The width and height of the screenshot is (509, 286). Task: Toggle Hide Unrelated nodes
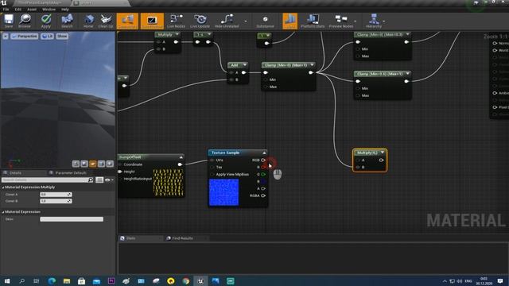pyautogui.click(x=227, y=21)
